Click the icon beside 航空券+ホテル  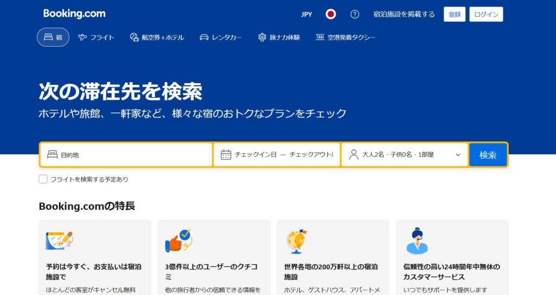[x=134, y=37]
